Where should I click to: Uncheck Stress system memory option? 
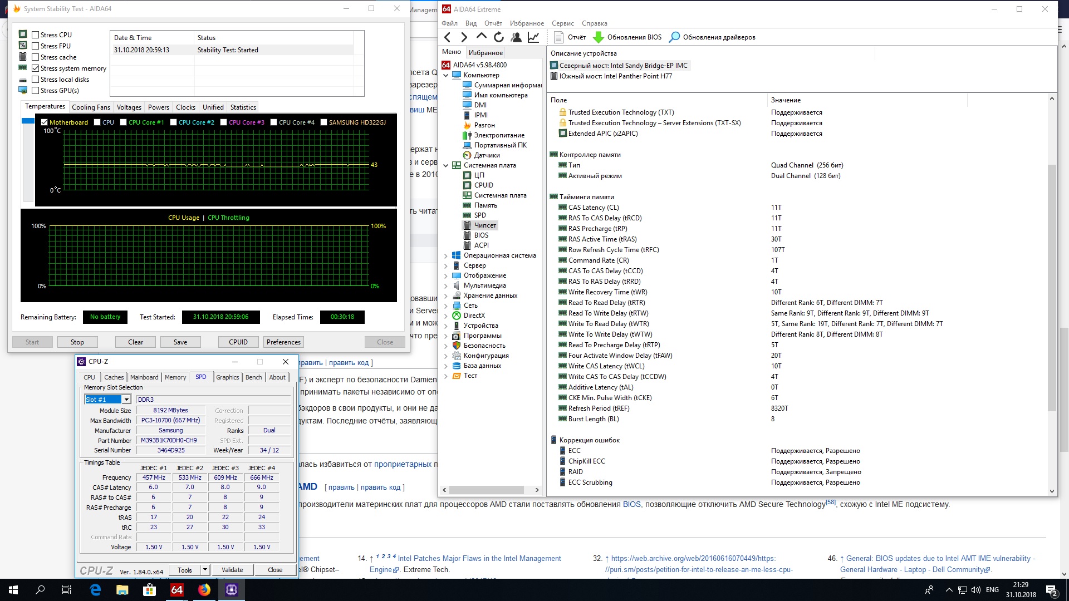[x=36, y=68]
